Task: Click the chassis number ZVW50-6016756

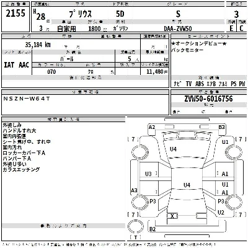Action: click(208, 99)
